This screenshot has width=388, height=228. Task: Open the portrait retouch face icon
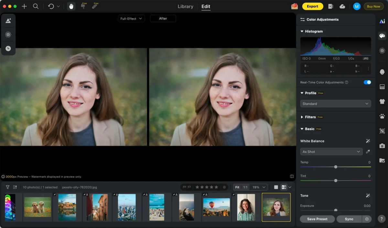382,72
